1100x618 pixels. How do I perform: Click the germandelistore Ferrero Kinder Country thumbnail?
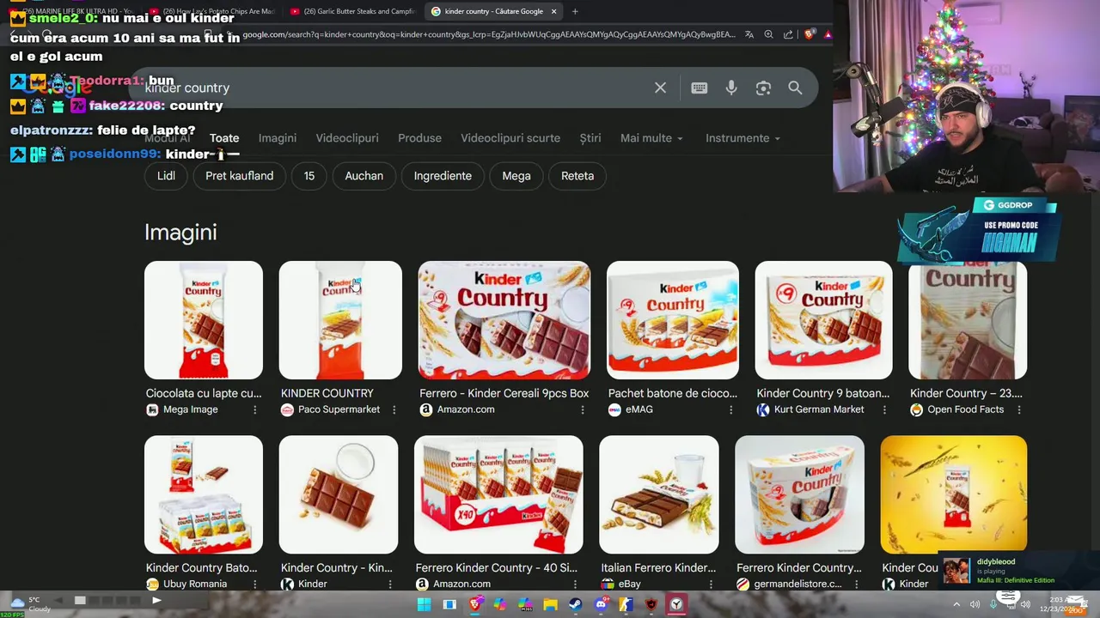pyautogui.click(x=799, y=494)
